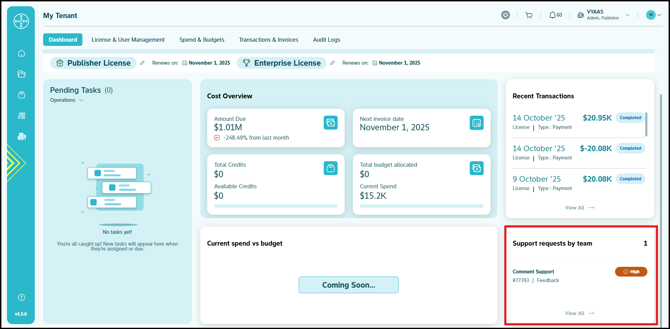Open the help question mark icon
The height and width of the screenshot is (329, 670).
click(22, 297)
